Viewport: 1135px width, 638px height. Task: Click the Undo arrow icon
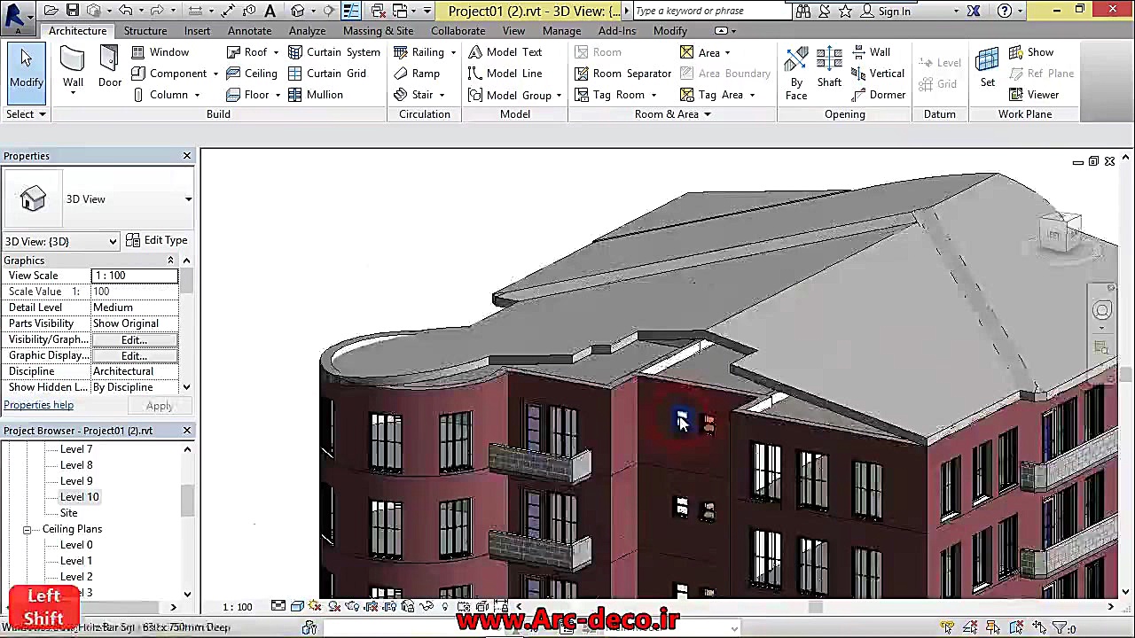(x=125, y=11)
